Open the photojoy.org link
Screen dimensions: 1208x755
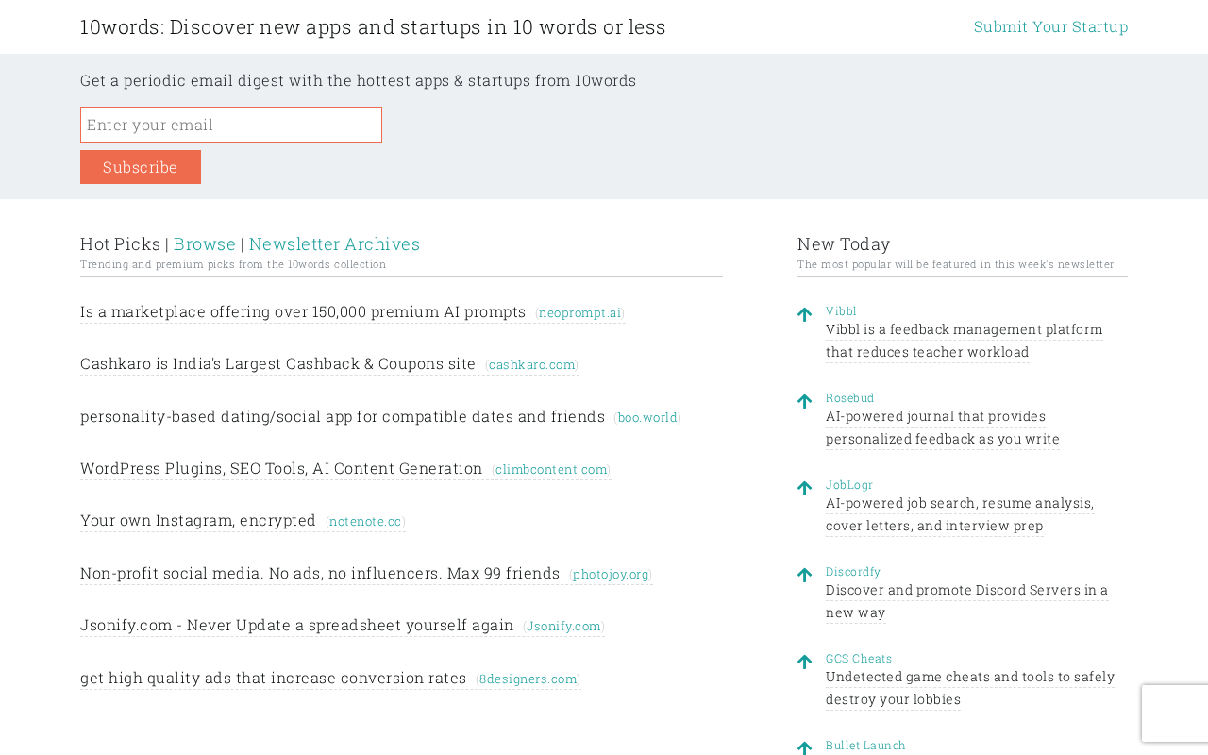point(611,575)
